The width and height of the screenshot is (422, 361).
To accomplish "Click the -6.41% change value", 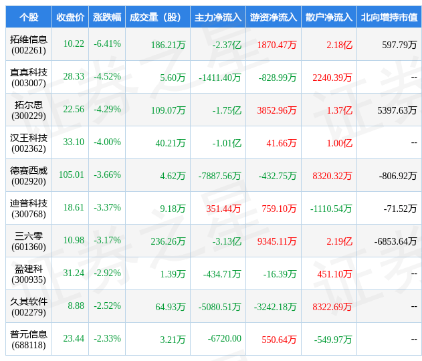I will (x=108, y=43).
